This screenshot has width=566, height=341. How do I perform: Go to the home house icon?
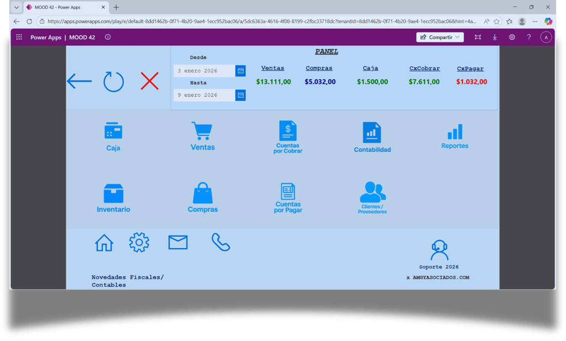[x=104, y=243]
